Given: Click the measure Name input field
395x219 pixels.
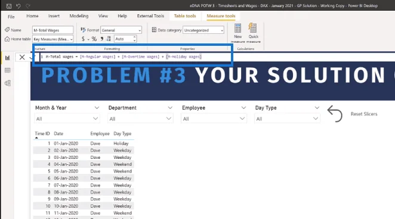Looking at the screenshot, I should (53, 30).
